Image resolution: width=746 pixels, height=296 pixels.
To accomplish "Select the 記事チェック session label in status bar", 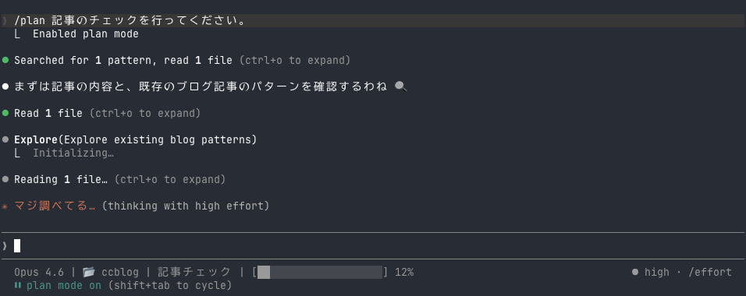I will [x=194, y=273].
